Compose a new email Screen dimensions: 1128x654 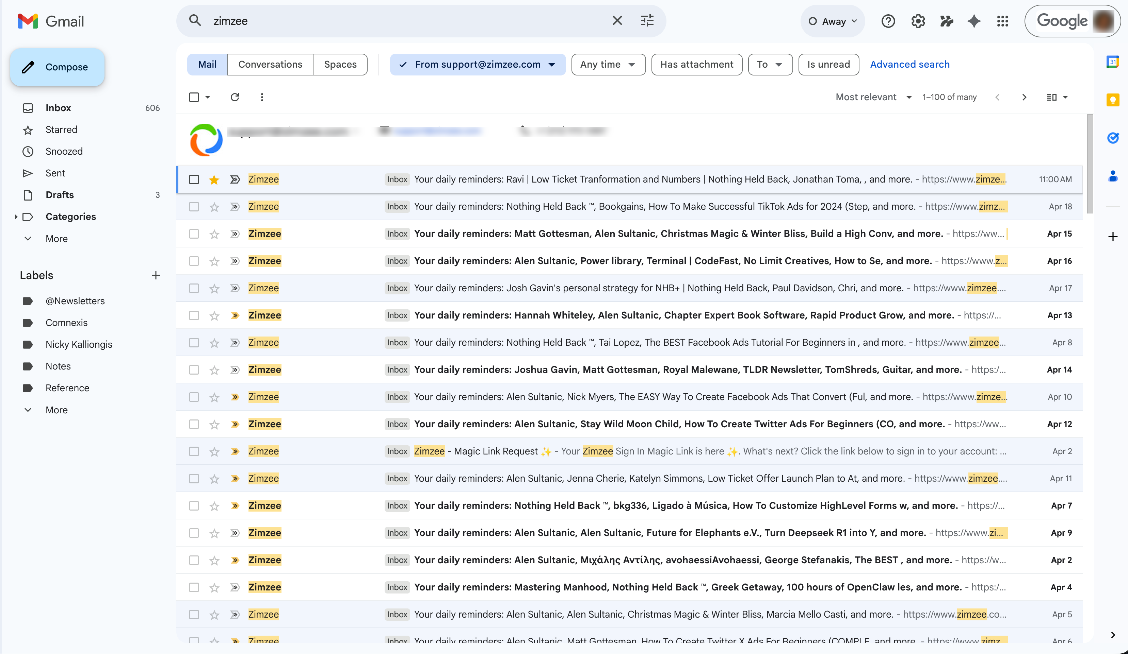(57, 67)
